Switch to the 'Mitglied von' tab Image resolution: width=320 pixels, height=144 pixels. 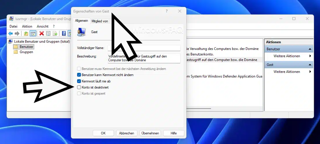[x=100, y=21]
